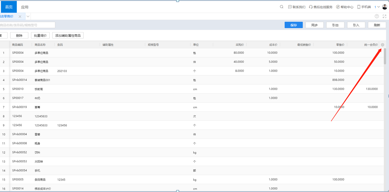Click the 刷新 button

tap(377, 25)
